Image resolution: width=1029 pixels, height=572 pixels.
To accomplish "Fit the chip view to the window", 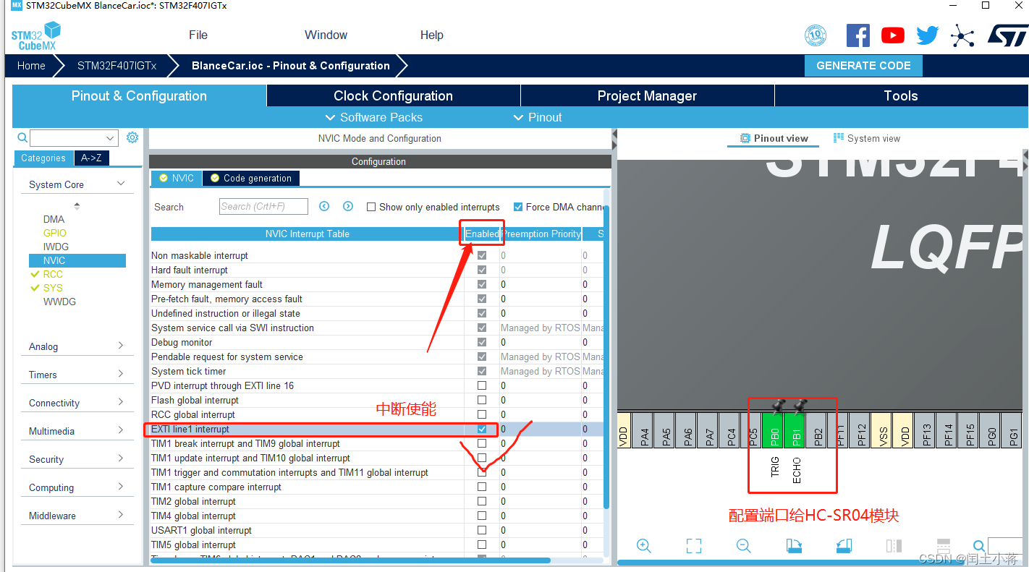I will [694, 546].
